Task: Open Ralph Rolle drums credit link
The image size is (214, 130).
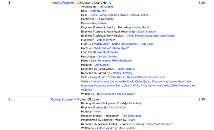Action: (99, 23)
